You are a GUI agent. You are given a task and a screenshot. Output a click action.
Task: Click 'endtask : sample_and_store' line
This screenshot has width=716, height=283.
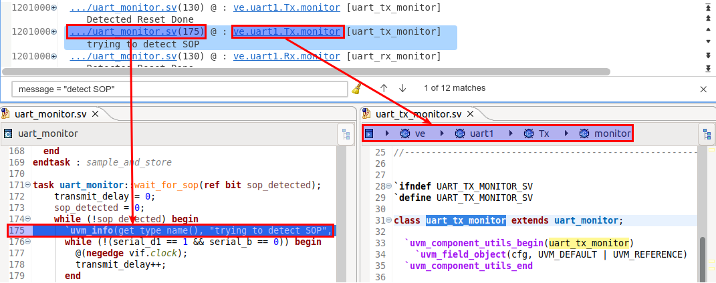102,162
